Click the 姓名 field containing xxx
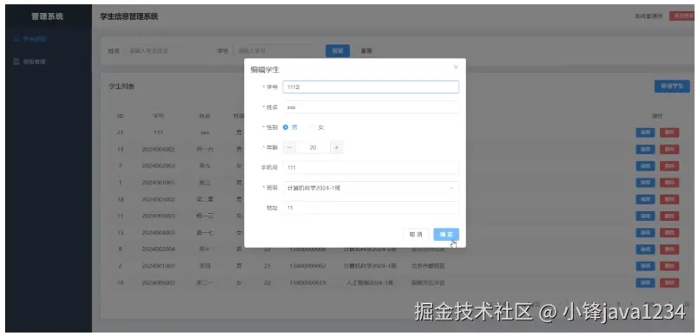Screen dimensions: 698x336 371,107
